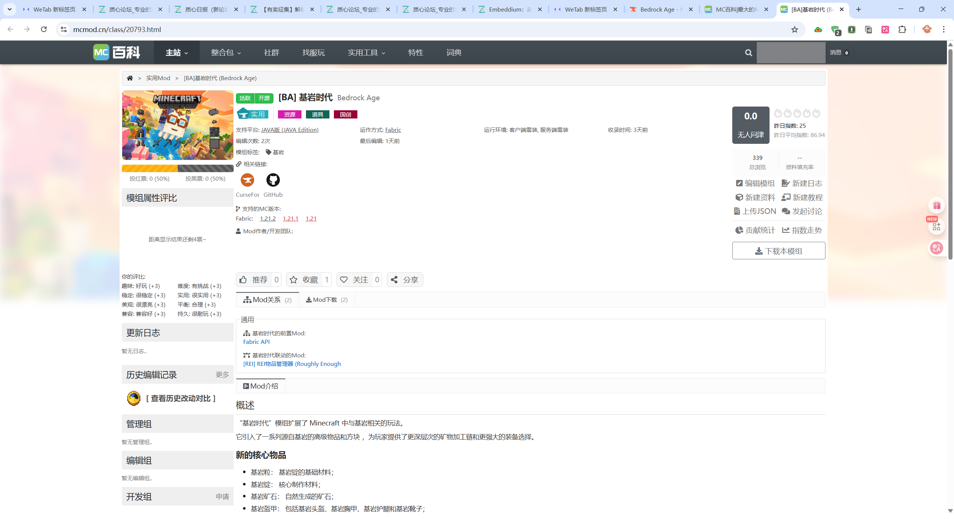
Task: Open 社群 in the navigation bar
Action: 271,53
